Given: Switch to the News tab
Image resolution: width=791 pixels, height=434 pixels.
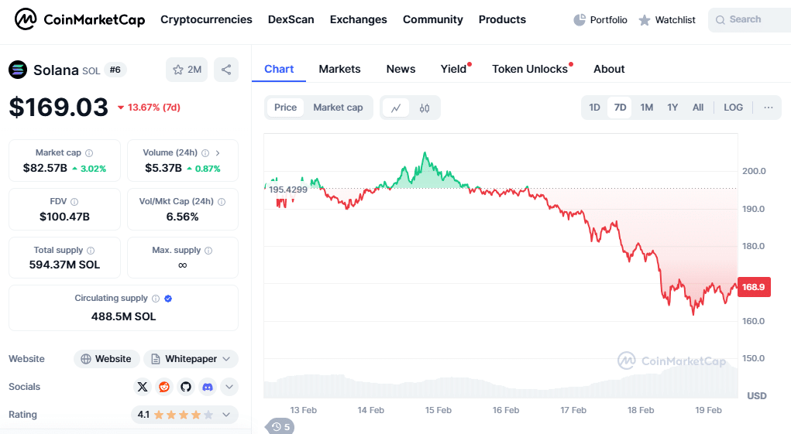Looking at the screenshot, I should (x=401, y=69).
